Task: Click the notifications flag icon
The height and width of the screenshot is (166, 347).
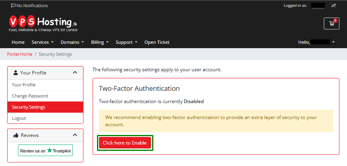Action: (13, 6)
